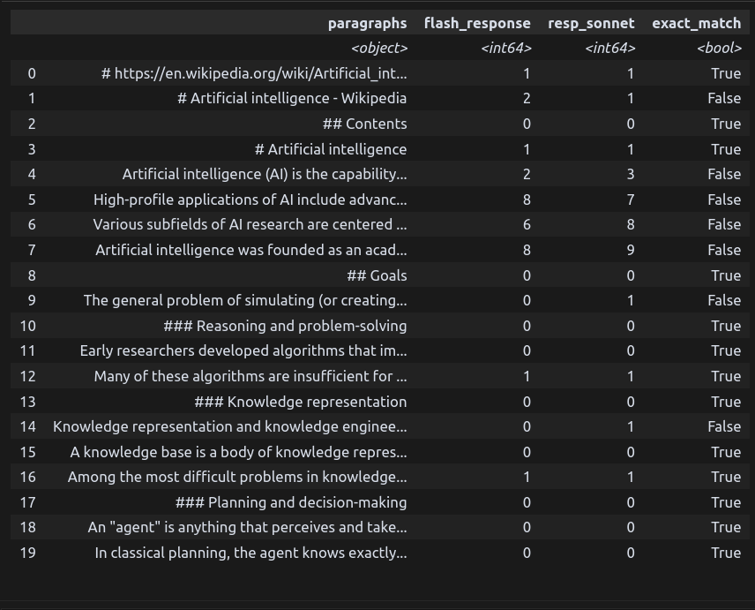Select flash_response value 8 in row 5

[527, 200]
